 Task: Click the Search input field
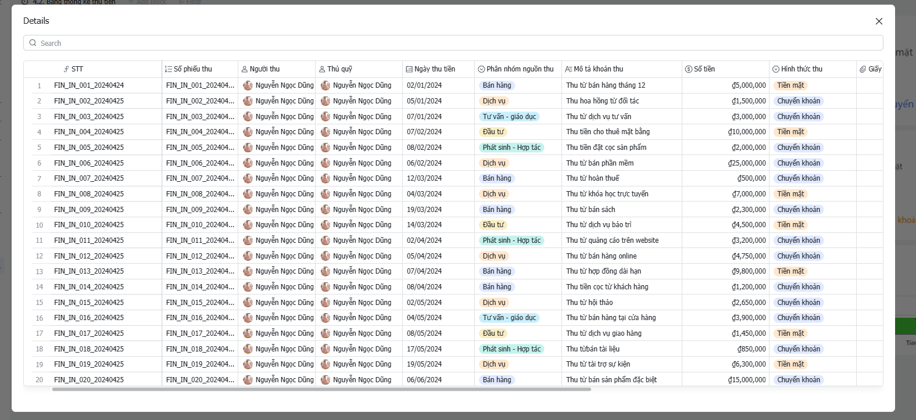click(x=453, y=43)
